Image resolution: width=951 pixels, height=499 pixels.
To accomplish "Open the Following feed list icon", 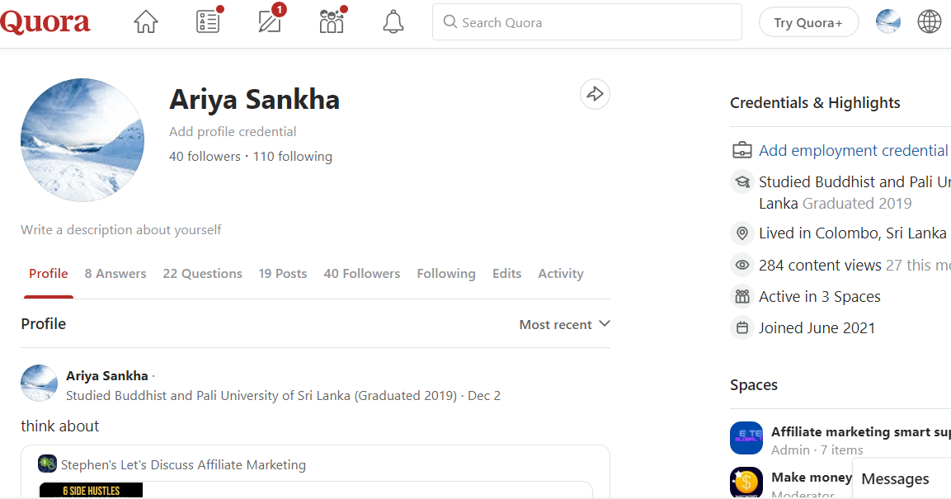I will pyautogui.click(x=208, y=22).
